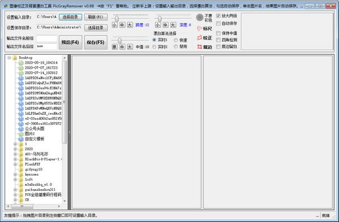Screen dimensions: 339x222
Task: Select the 实时1 bleaching algorithm radio
Action: coord(154,40)
